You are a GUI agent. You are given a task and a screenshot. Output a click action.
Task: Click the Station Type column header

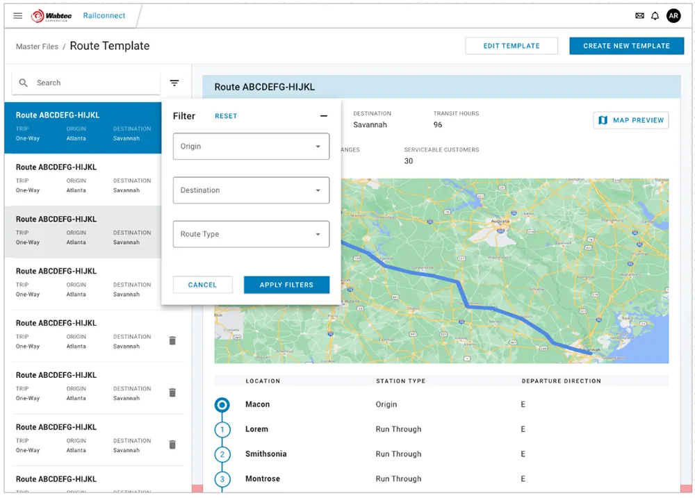401,381
